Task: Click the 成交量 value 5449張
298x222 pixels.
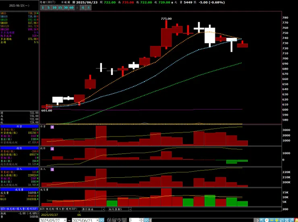Action: pos(32,193)
